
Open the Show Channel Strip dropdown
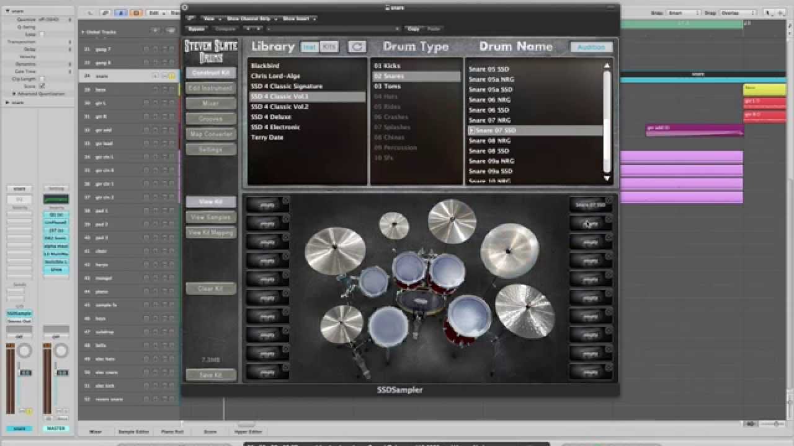click(251, 19)
